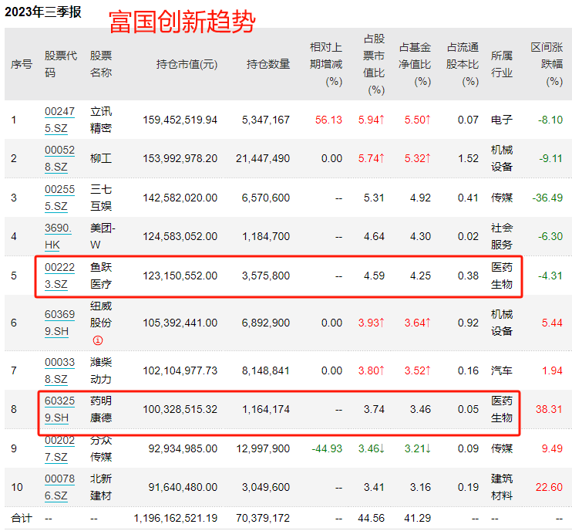Open stock code link 3690.HK
Viewport: 572px width, 531px height.
pyautogui.click(x=58, y=236)
